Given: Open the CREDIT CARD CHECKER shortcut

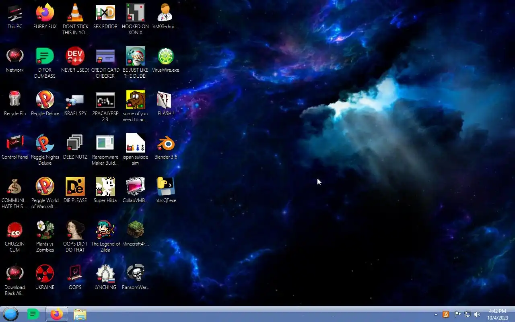Looking at the screenshot, I should tap(105, 63).
